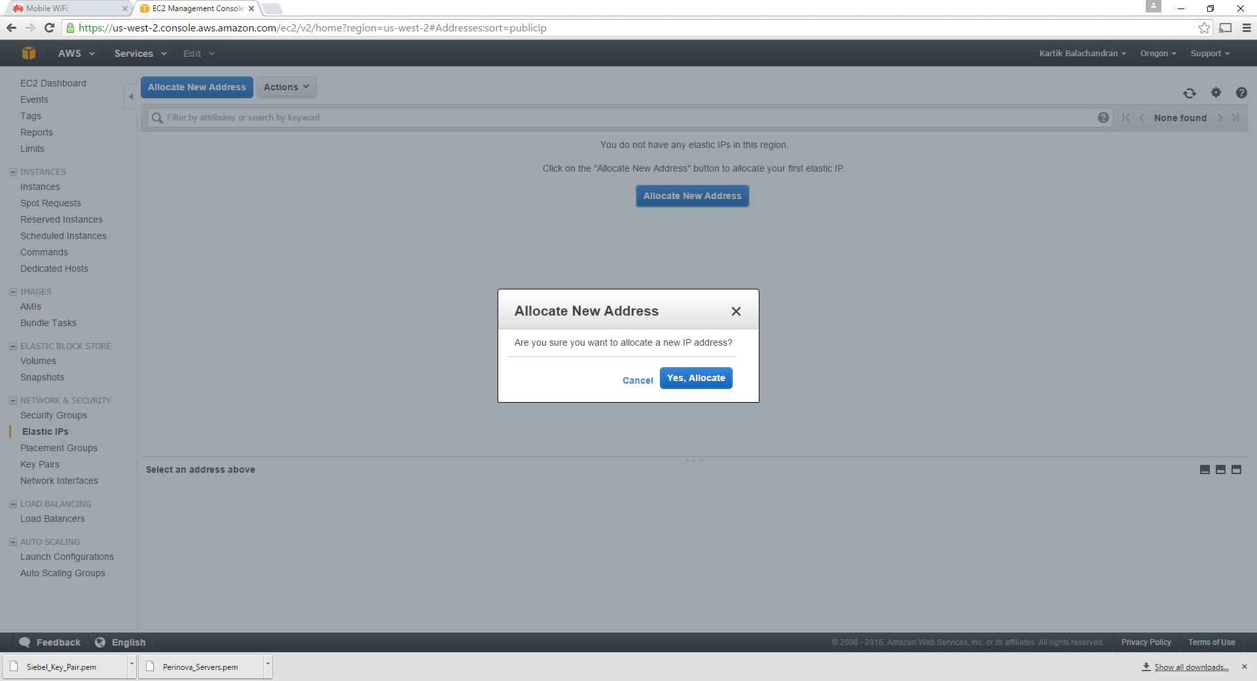Close the Allocate New Address dialog
Viewport: 1257px width, 681px height.
point(736,311)
